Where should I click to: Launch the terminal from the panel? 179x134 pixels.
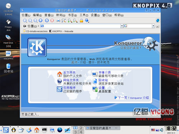click(44, 130)
